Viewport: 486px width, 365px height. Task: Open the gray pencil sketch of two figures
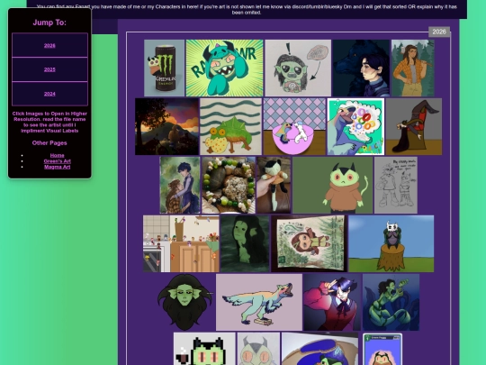[x=396, y=185]
